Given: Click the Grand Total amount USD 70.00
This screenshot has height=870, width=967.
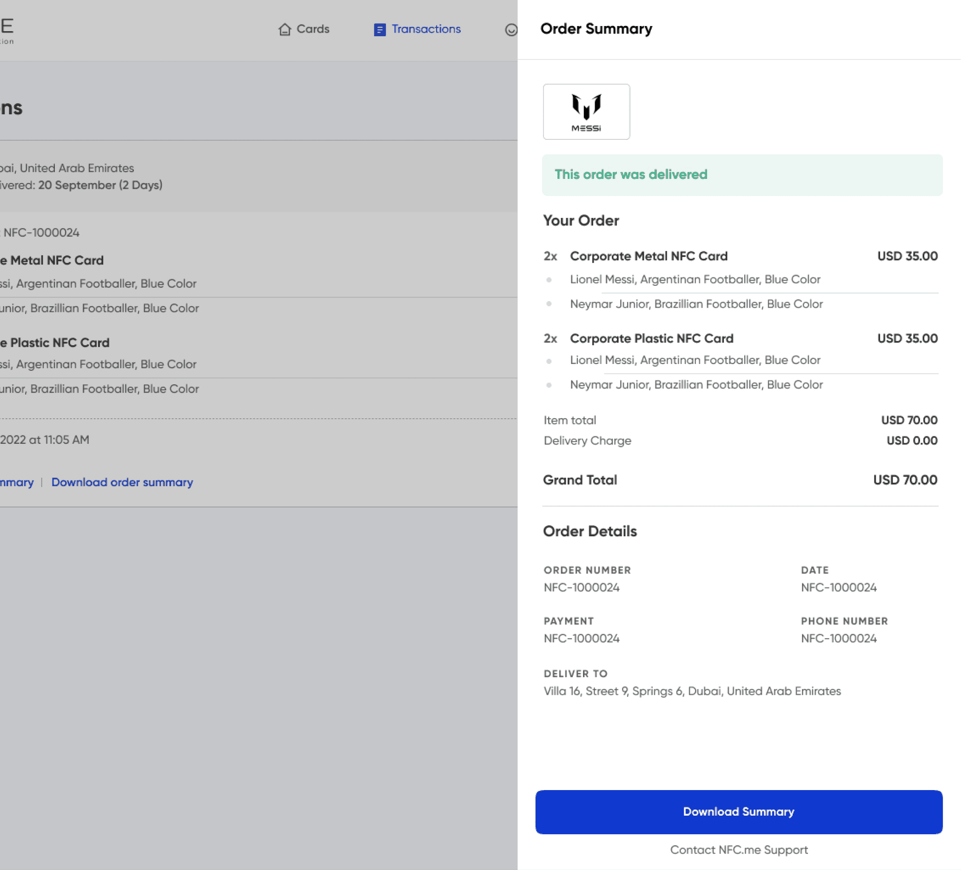Looking at the screenshot, I should pyautogui.click(x=905, y=480).
